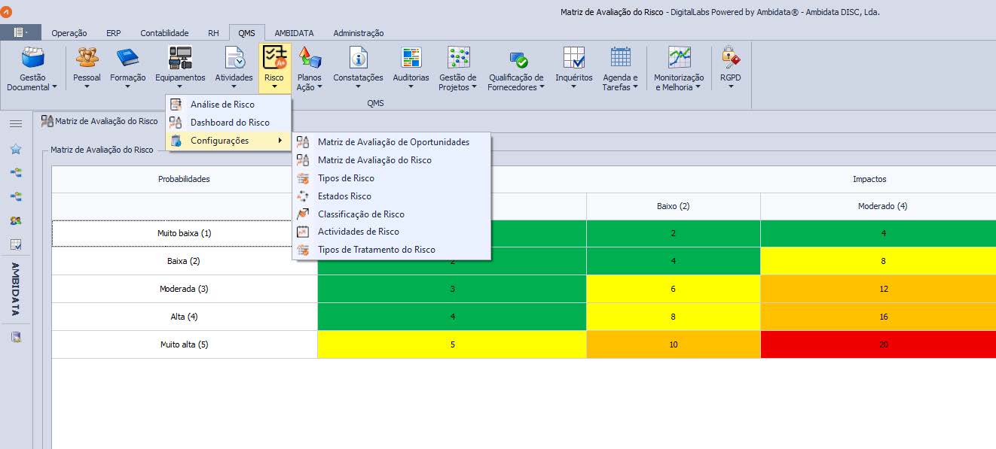The height and width of the screenshot is (449, 996).
Task: Open the application menu button
Action: [20, 32]
